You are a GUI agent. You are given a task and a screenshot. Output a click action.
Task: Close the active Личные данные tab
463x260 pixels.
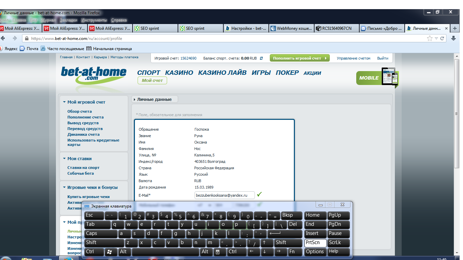(x=446, y=28)
